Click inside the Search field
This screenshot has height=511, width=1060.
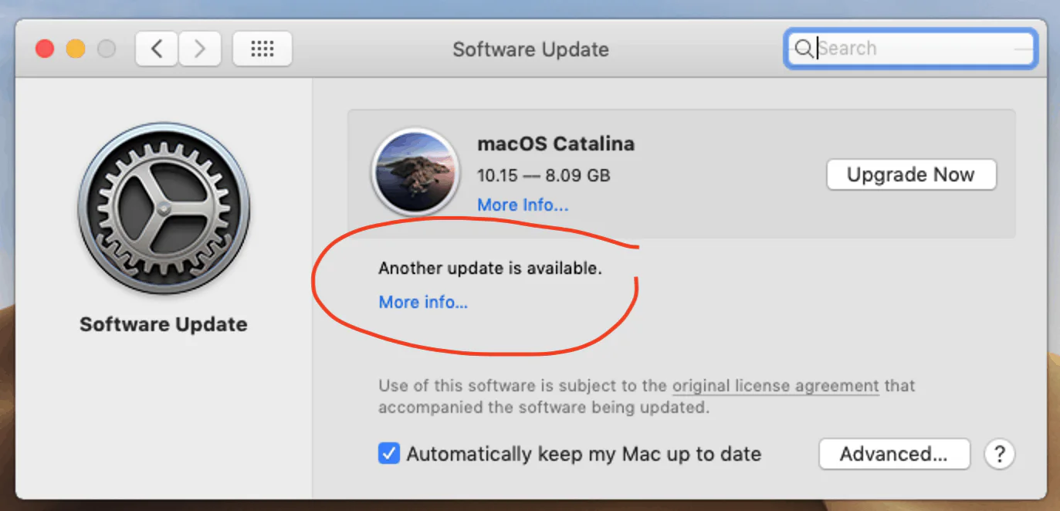coord(911,49)
